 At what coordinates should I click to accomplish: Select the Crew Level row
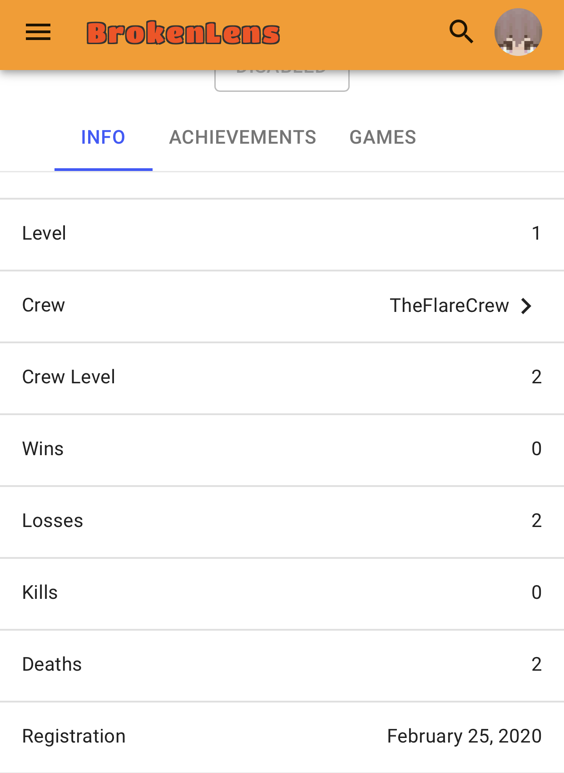point(282,378)
